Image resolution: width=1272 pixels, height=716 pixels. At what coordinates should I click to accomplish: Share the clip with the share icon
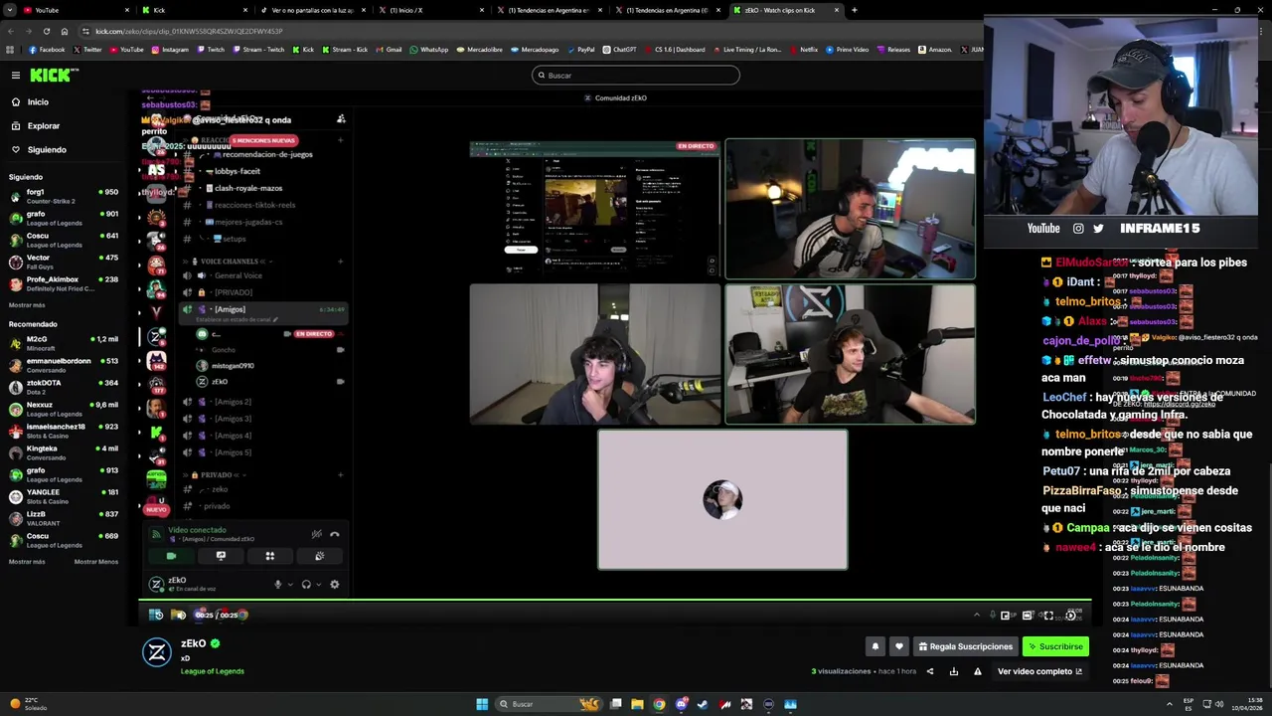tap(930, 671)
